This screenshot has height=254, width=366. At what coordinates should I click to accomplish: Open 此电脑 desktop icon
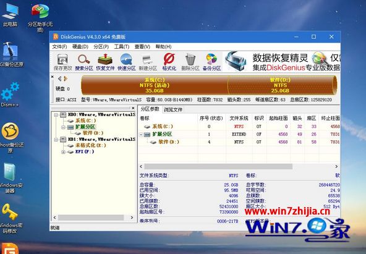click(10, 15)
